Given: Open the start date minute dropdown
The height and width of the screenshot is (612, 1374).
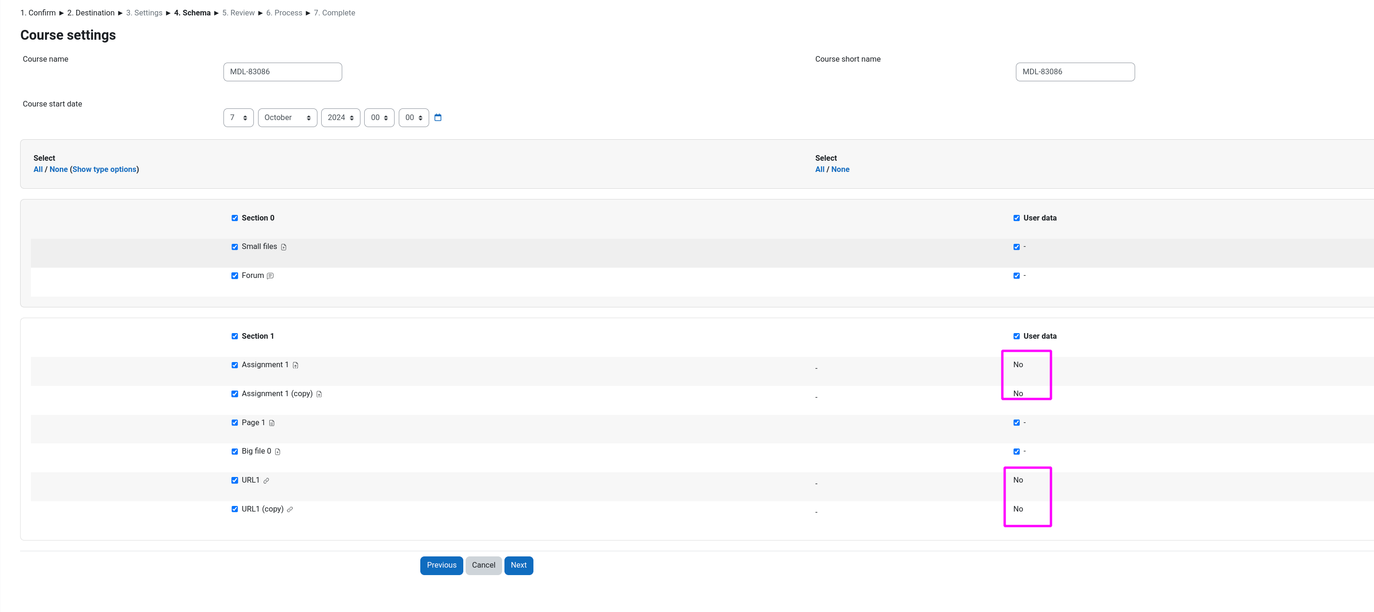Looking at the screenshot, I should click(414, 118).
